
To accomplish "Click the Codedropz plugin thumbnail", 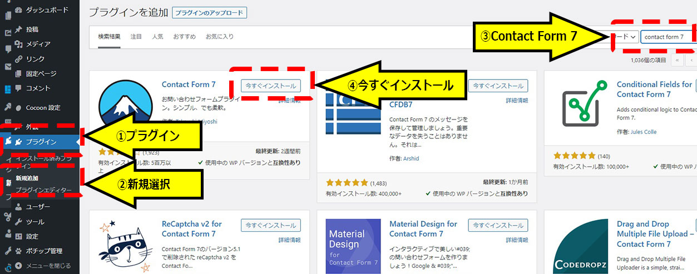I will (x=581, y=246).
